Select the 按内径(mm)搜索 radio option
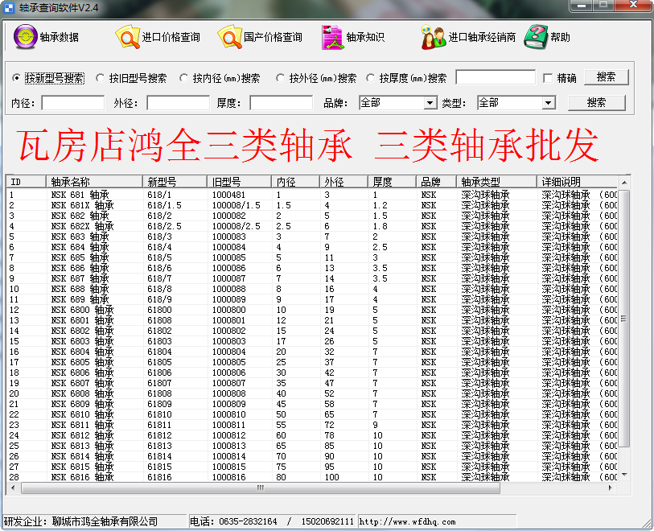The width and height of the screenshot is (654, 531). pyautogui.click(x=183, y=79)
